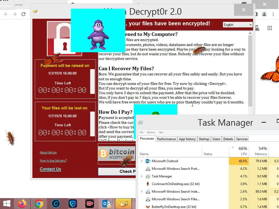The width and height of the screenshot is (279, 209).
Task: Open the Windows Start menu
Action: click(7, 204)
